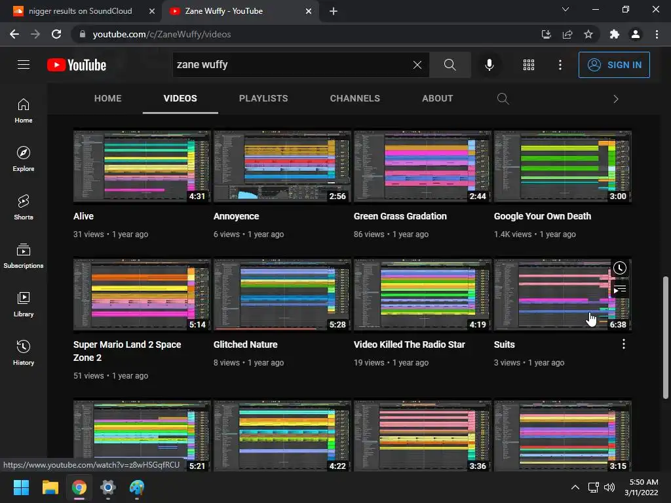The height and width of the screenshot is (503, 671).
Task: Share this page icon in address bar
Action: click(567, 34)
